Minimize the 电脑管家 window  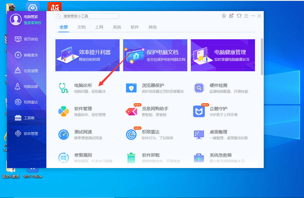tap(253, 16)
